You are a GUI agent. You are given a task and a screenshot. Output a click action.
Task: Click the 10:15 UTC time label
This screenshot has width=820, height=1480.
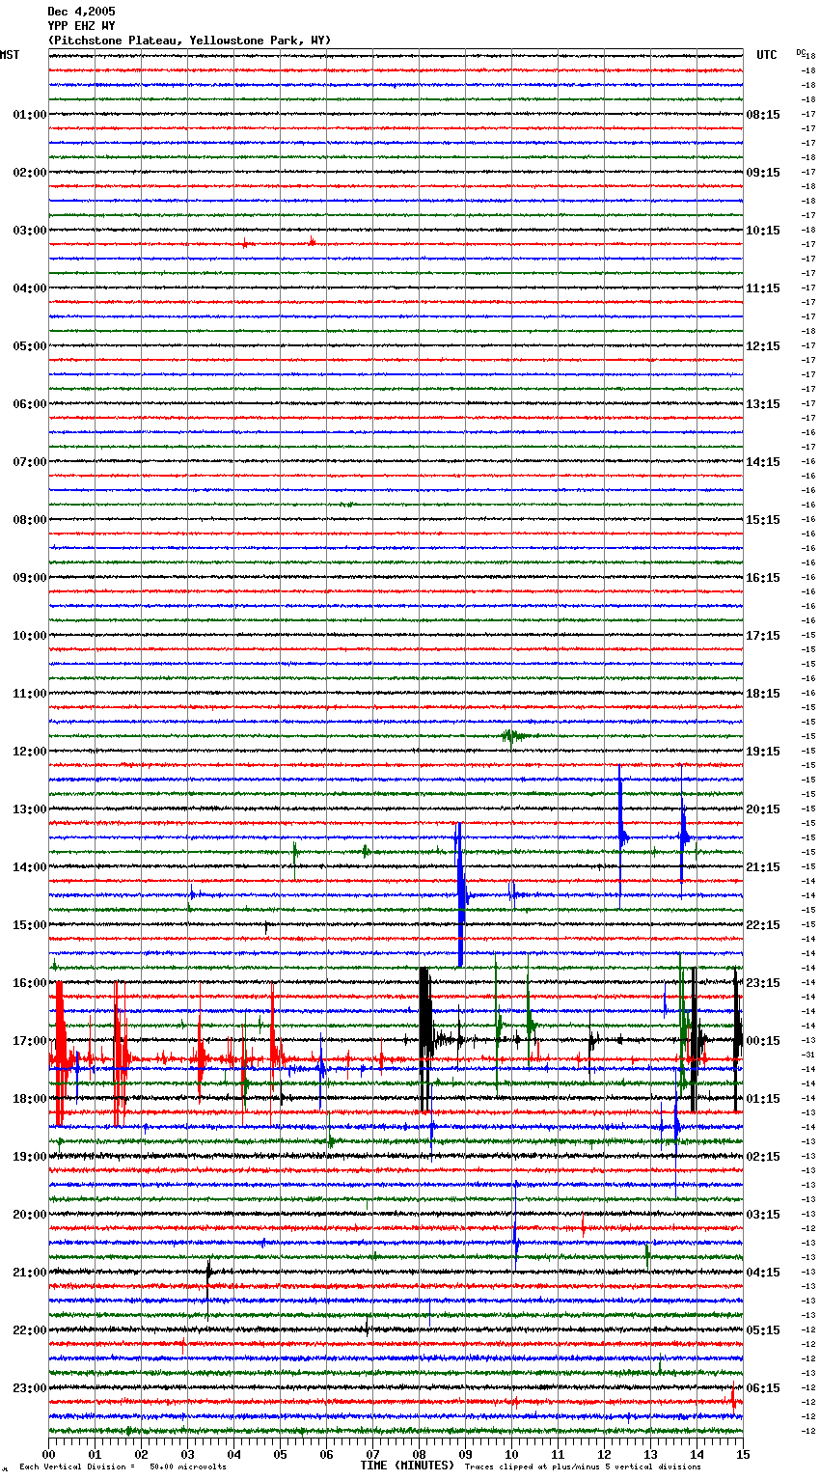763,231
